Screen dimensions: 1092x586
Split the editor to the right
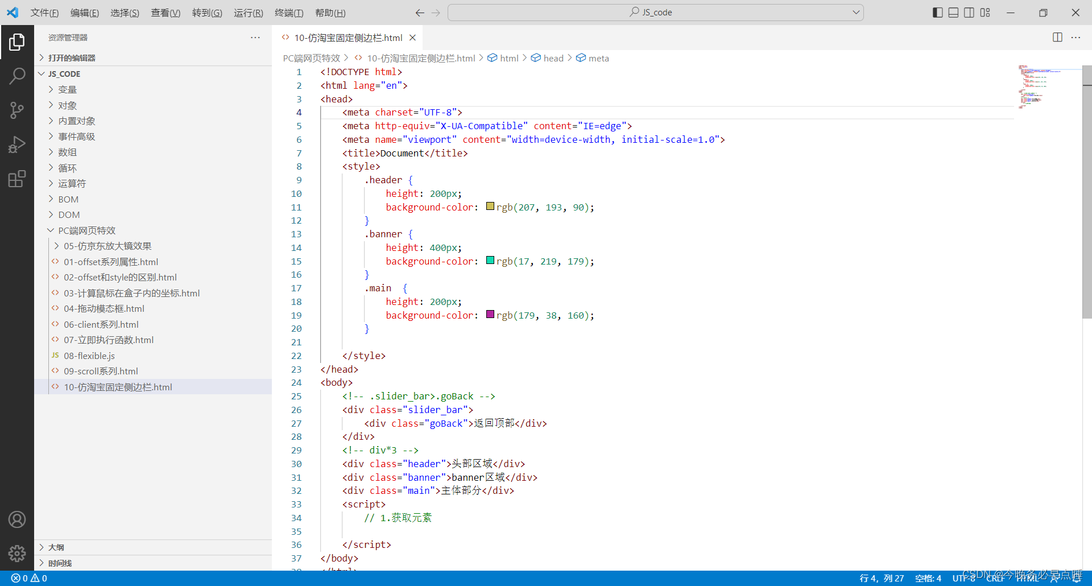pyautogui.click(x=1057, y=38)
